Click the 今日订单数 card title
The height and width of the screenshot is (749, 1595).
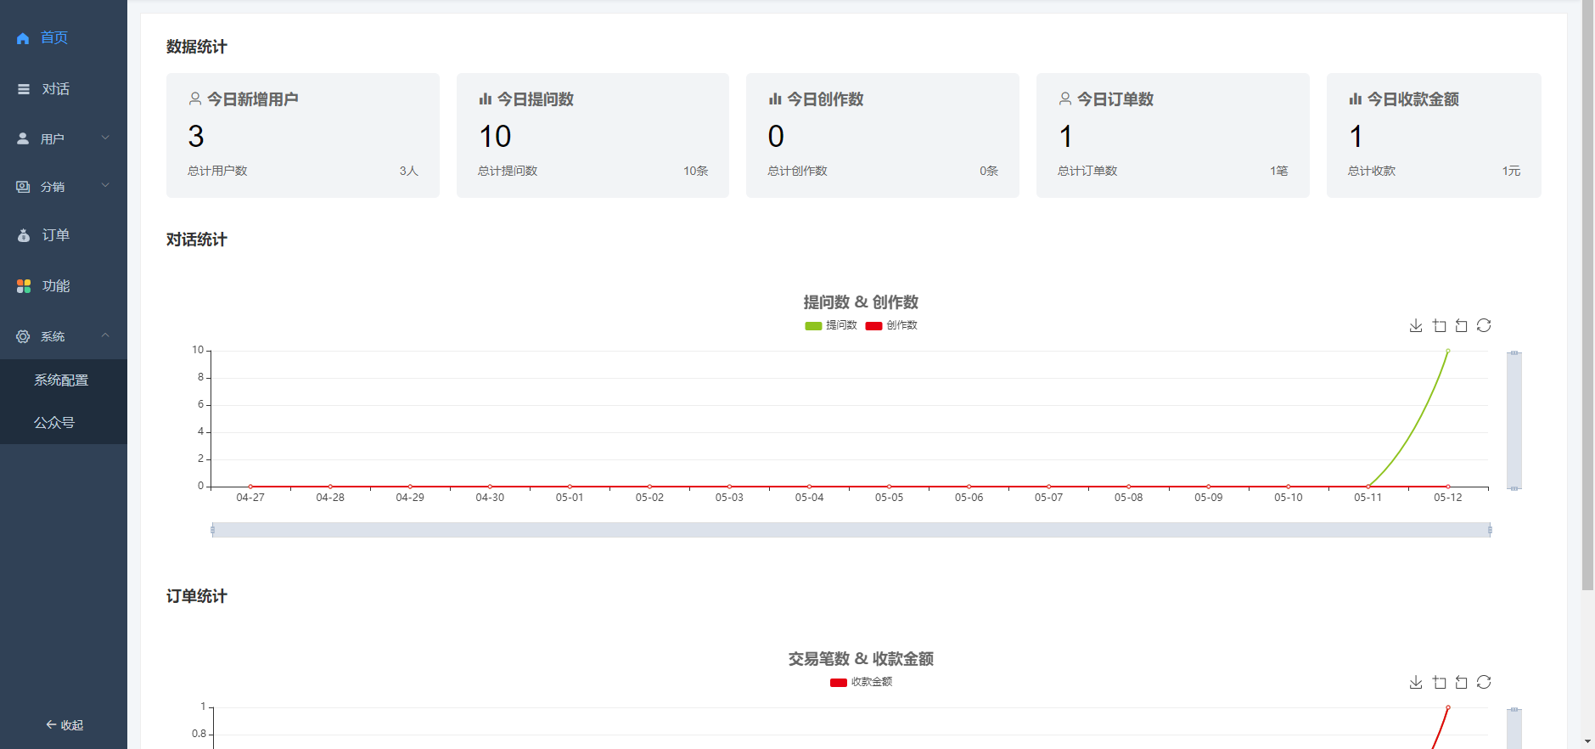coord(1115,99)
